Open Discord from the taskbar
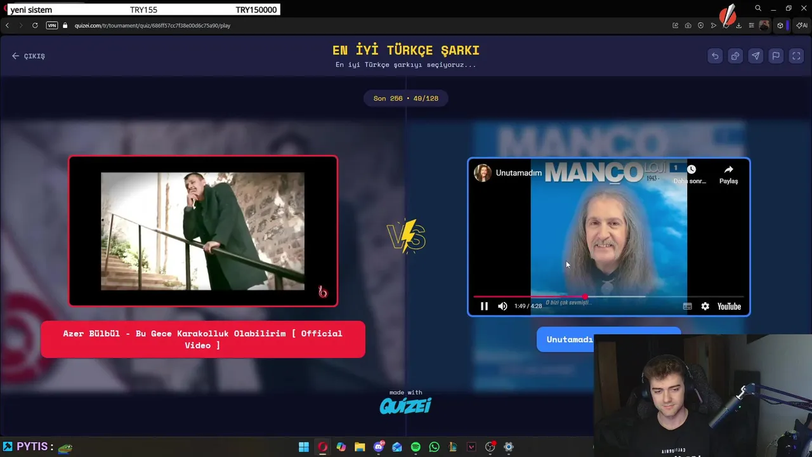This screenshot has width=812, height=457. 379,447
